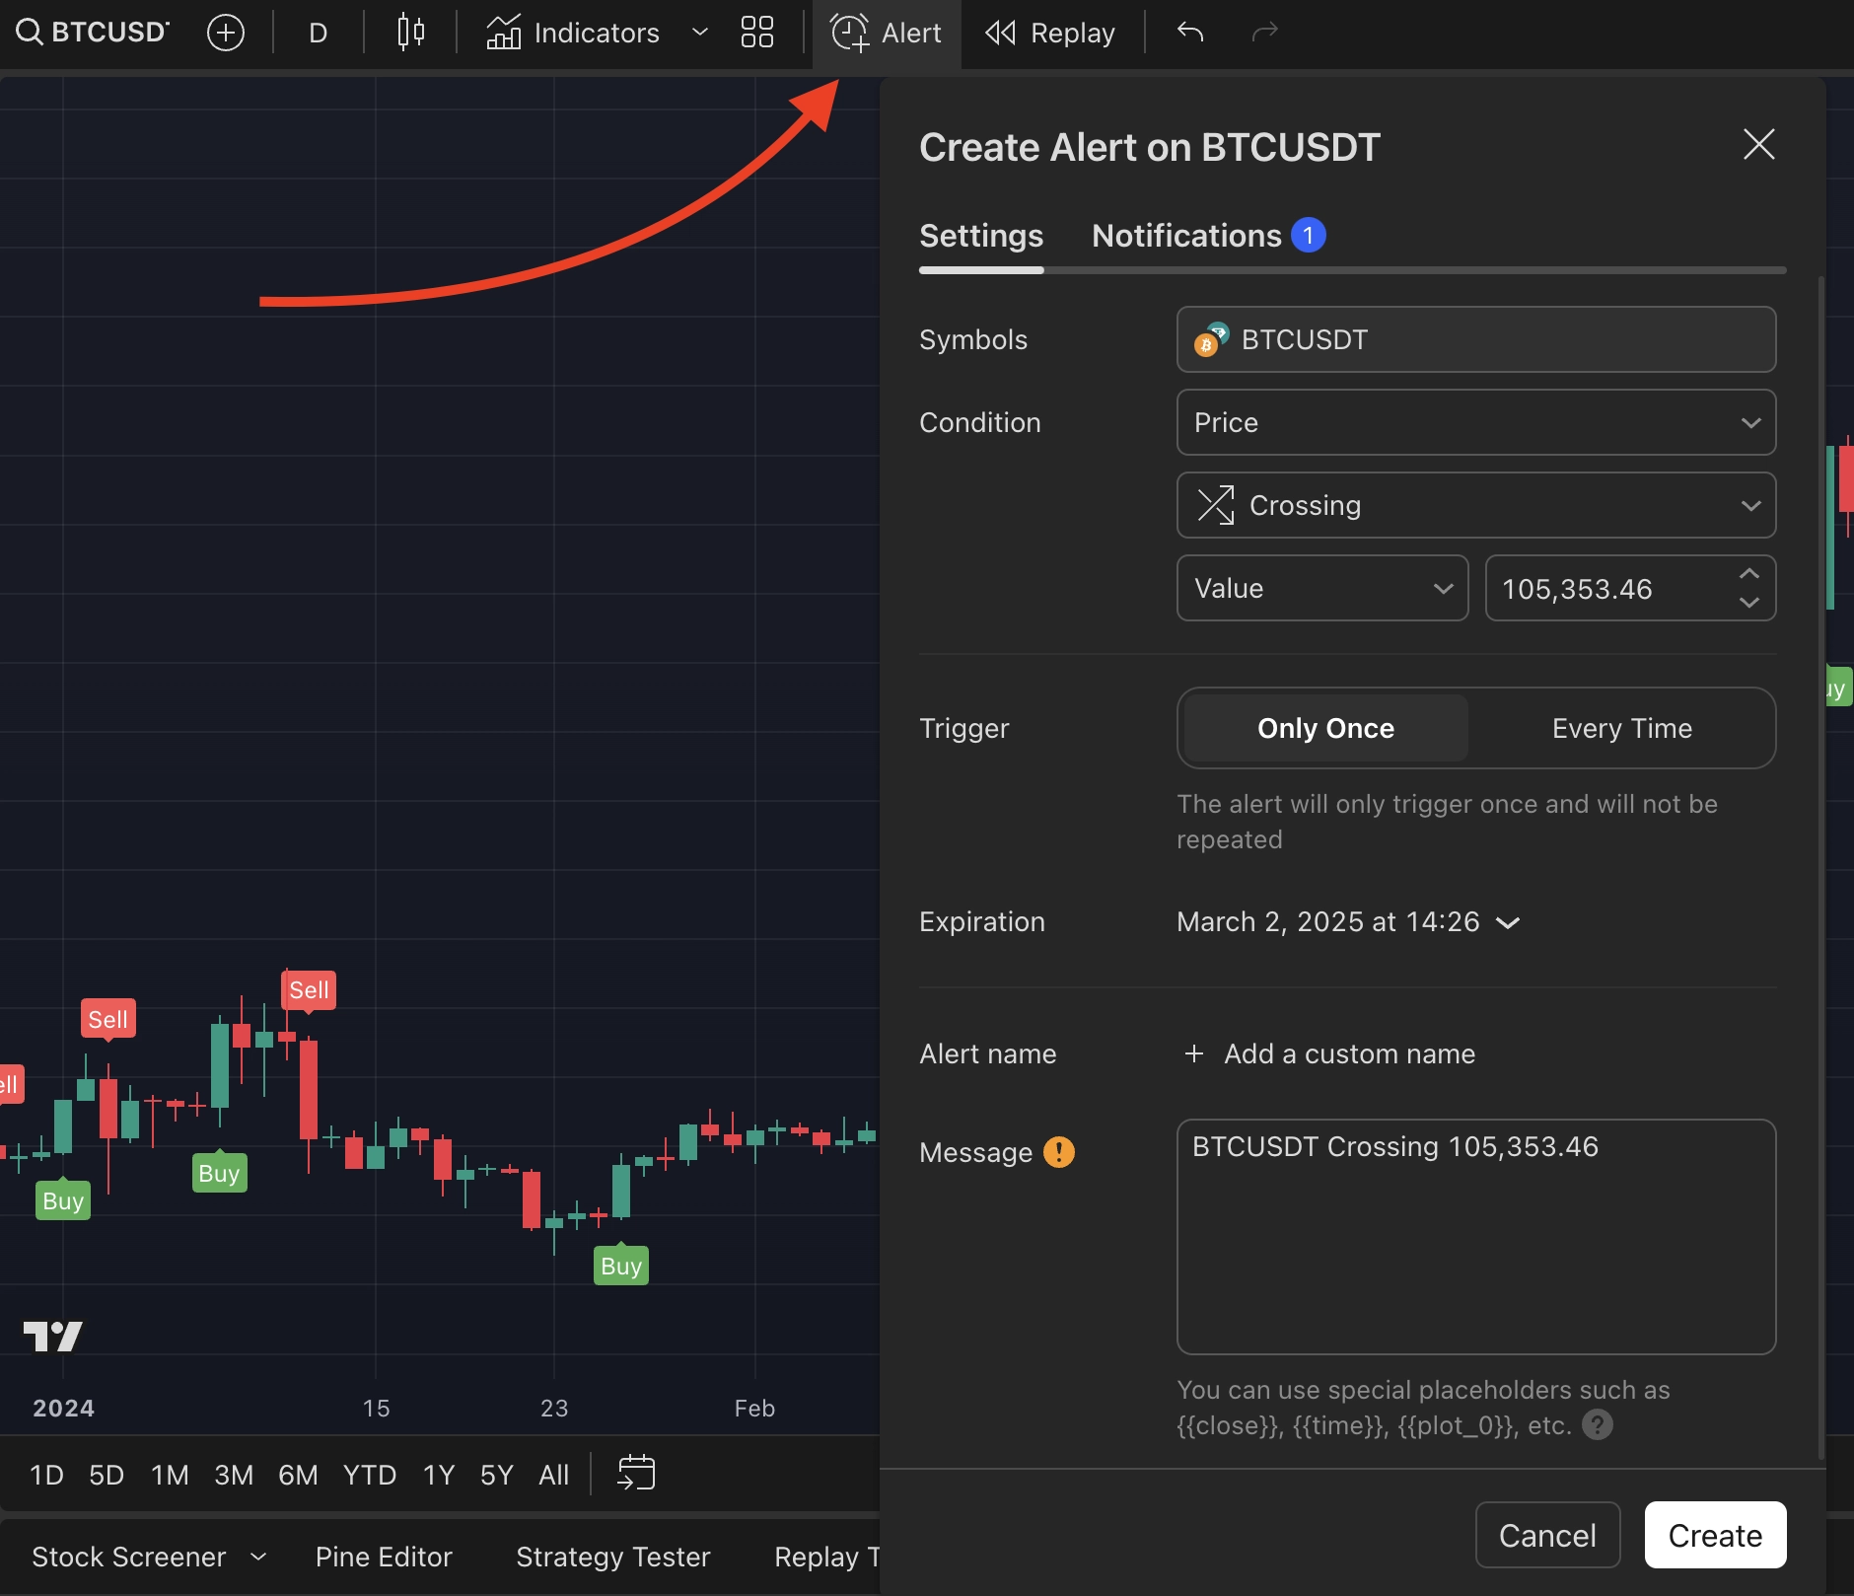Click the Buy marker near the 23 date
The image size is (1854, 1596).
[621, 1266]
